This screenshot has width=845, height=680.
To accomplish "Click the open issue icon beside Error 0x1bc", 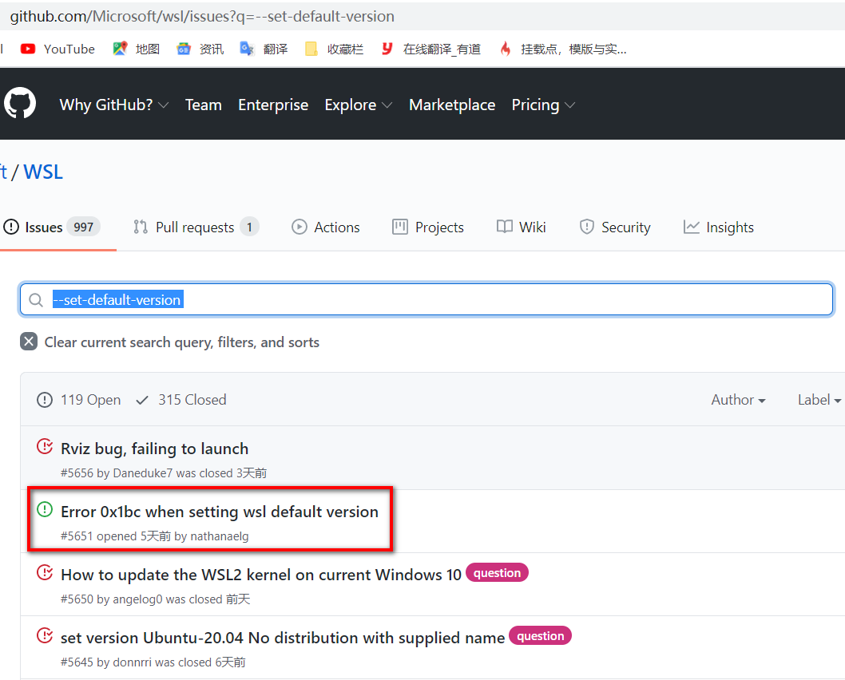I will click(45, 508).
